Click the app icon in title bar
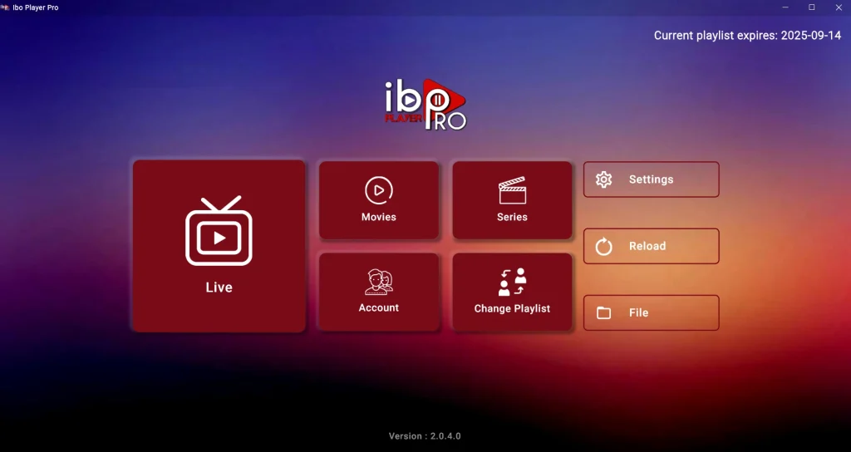 [6, 7]
